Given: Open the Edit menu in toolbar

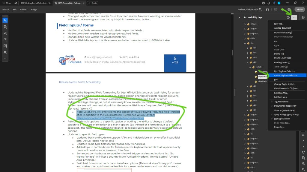Looking at the screenshot, I should tap(15, 9).
